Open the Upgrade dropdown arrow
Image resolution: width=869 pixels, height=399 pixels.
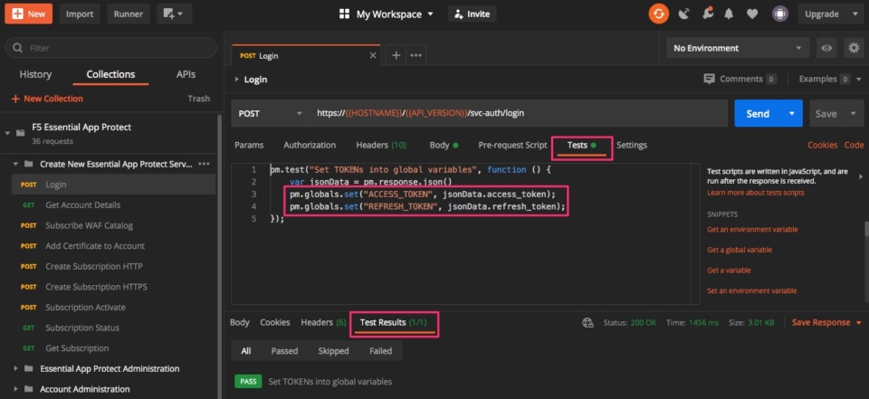pyautogui.click(x=854, y=14)
